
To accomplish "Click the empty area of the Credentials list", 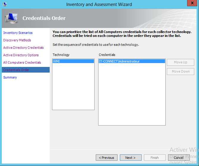I will pos(131,95).
